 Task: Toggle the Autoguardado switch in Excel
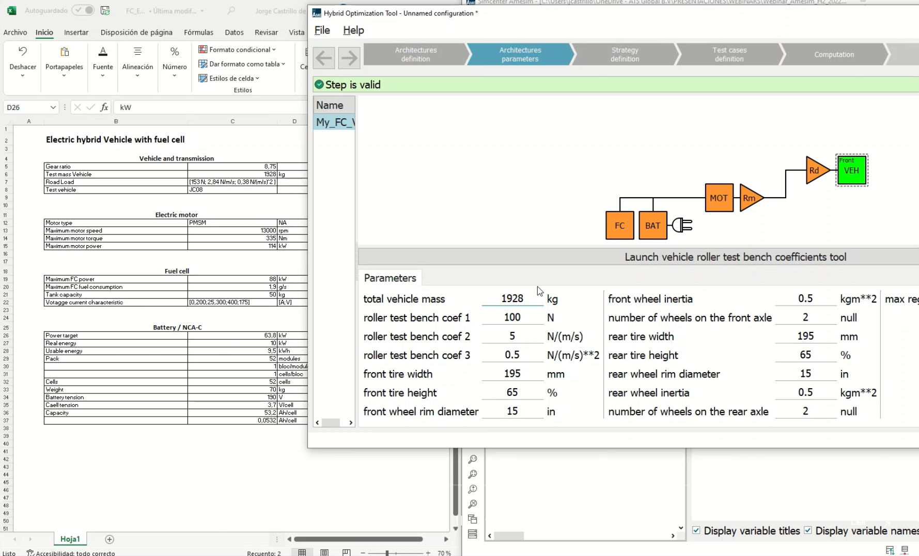click(83, 10)
